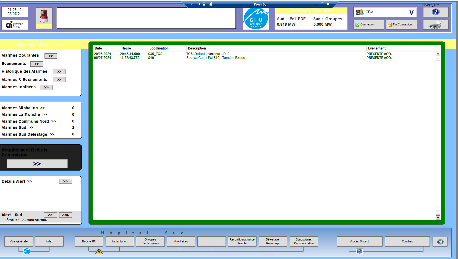Viewport: 458px width, 259px height.
Task: Click the red alarm beacon icon
Action: [x=44, y=16]
